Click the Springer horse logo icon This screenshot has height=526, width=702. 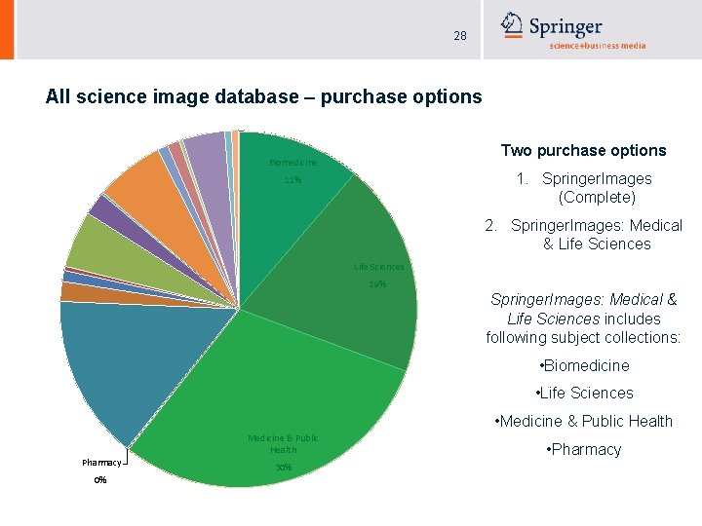point(512,25)
